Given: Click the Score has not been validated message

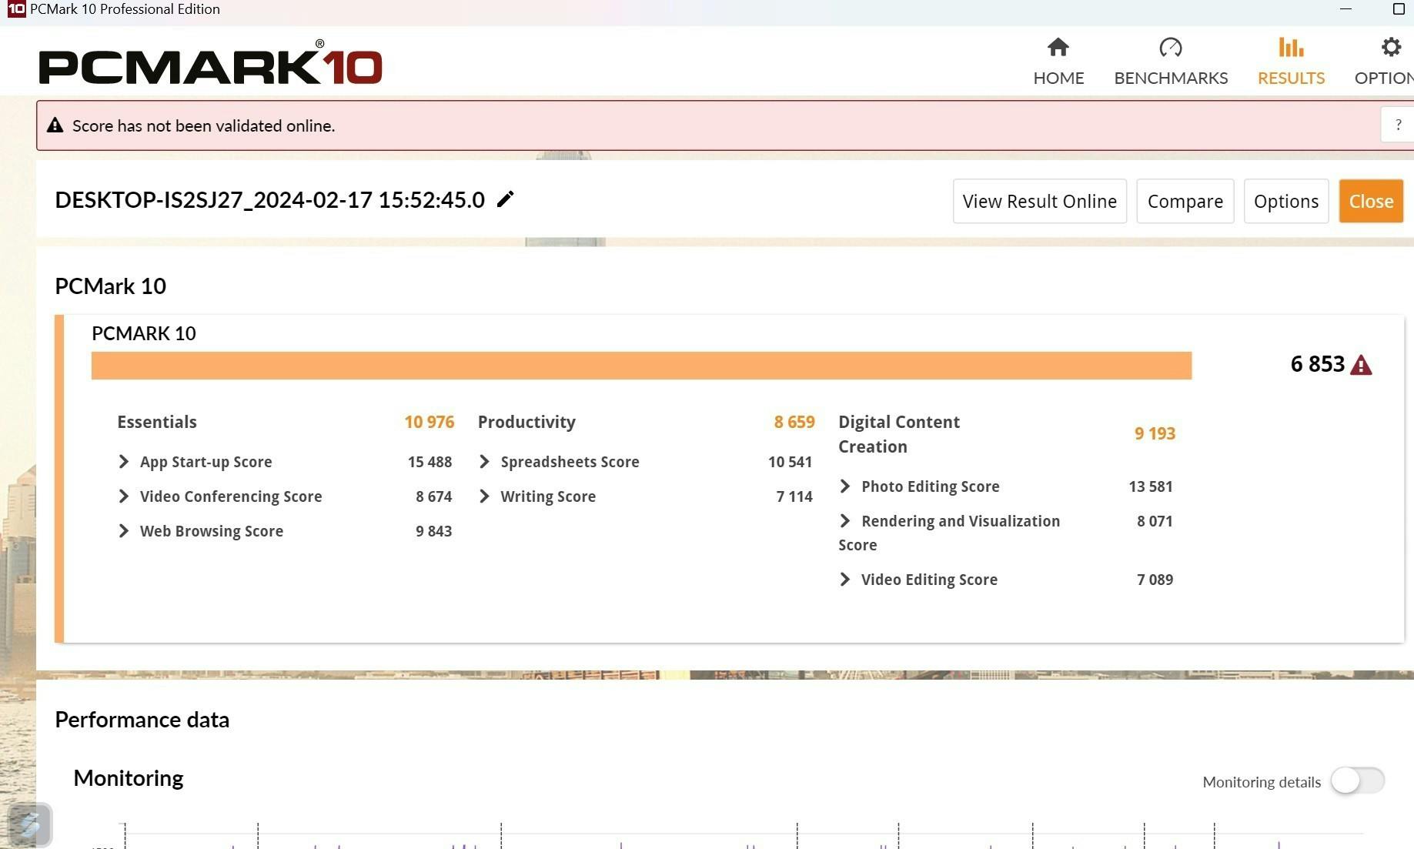Looking at the screenshot, I should (x=203, y=125).
